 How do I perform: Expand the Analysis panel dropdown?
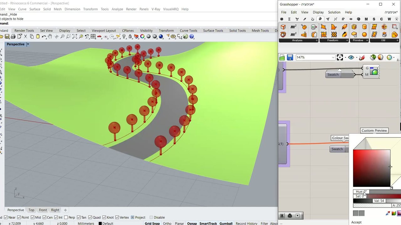pyautogui.click(x=317, y=40)
